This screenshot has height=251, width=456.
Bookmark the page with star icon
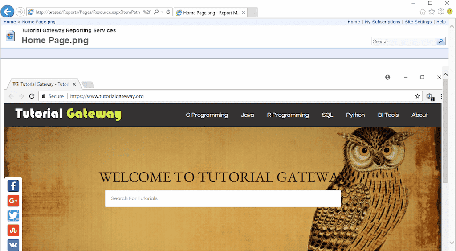point(417,96)
